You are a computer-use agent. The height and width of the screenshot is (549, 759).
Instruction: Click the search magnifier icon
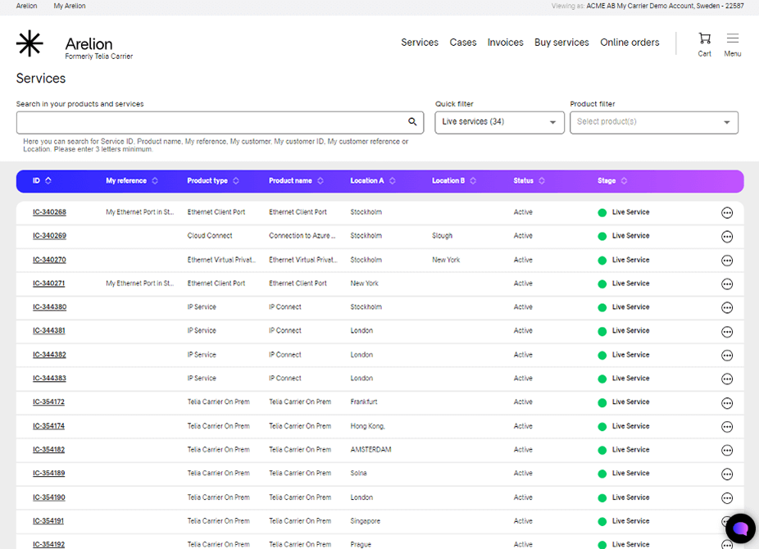tap(412, 122)
